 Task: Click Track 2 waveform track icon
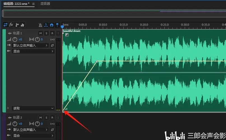click(x=10, y=118)
